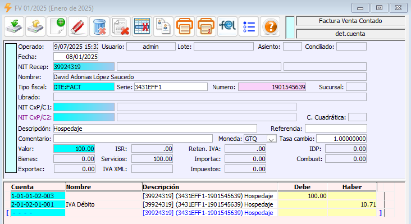The image size is (411, 224).
Task: Click the document with red X icon
Action: (121, 26)
